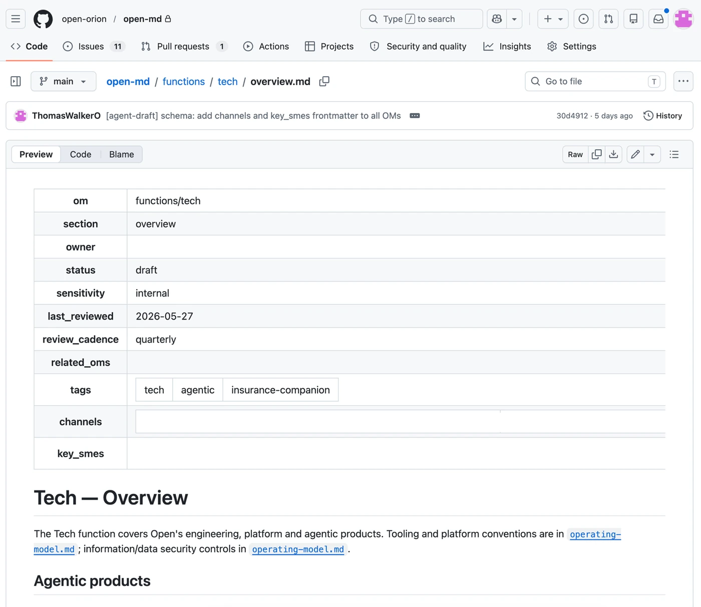The height and width of the screenshot is (607, 701).
Task: Open operating-model.md link after 'security controls in'
Action: coord(298,549)
